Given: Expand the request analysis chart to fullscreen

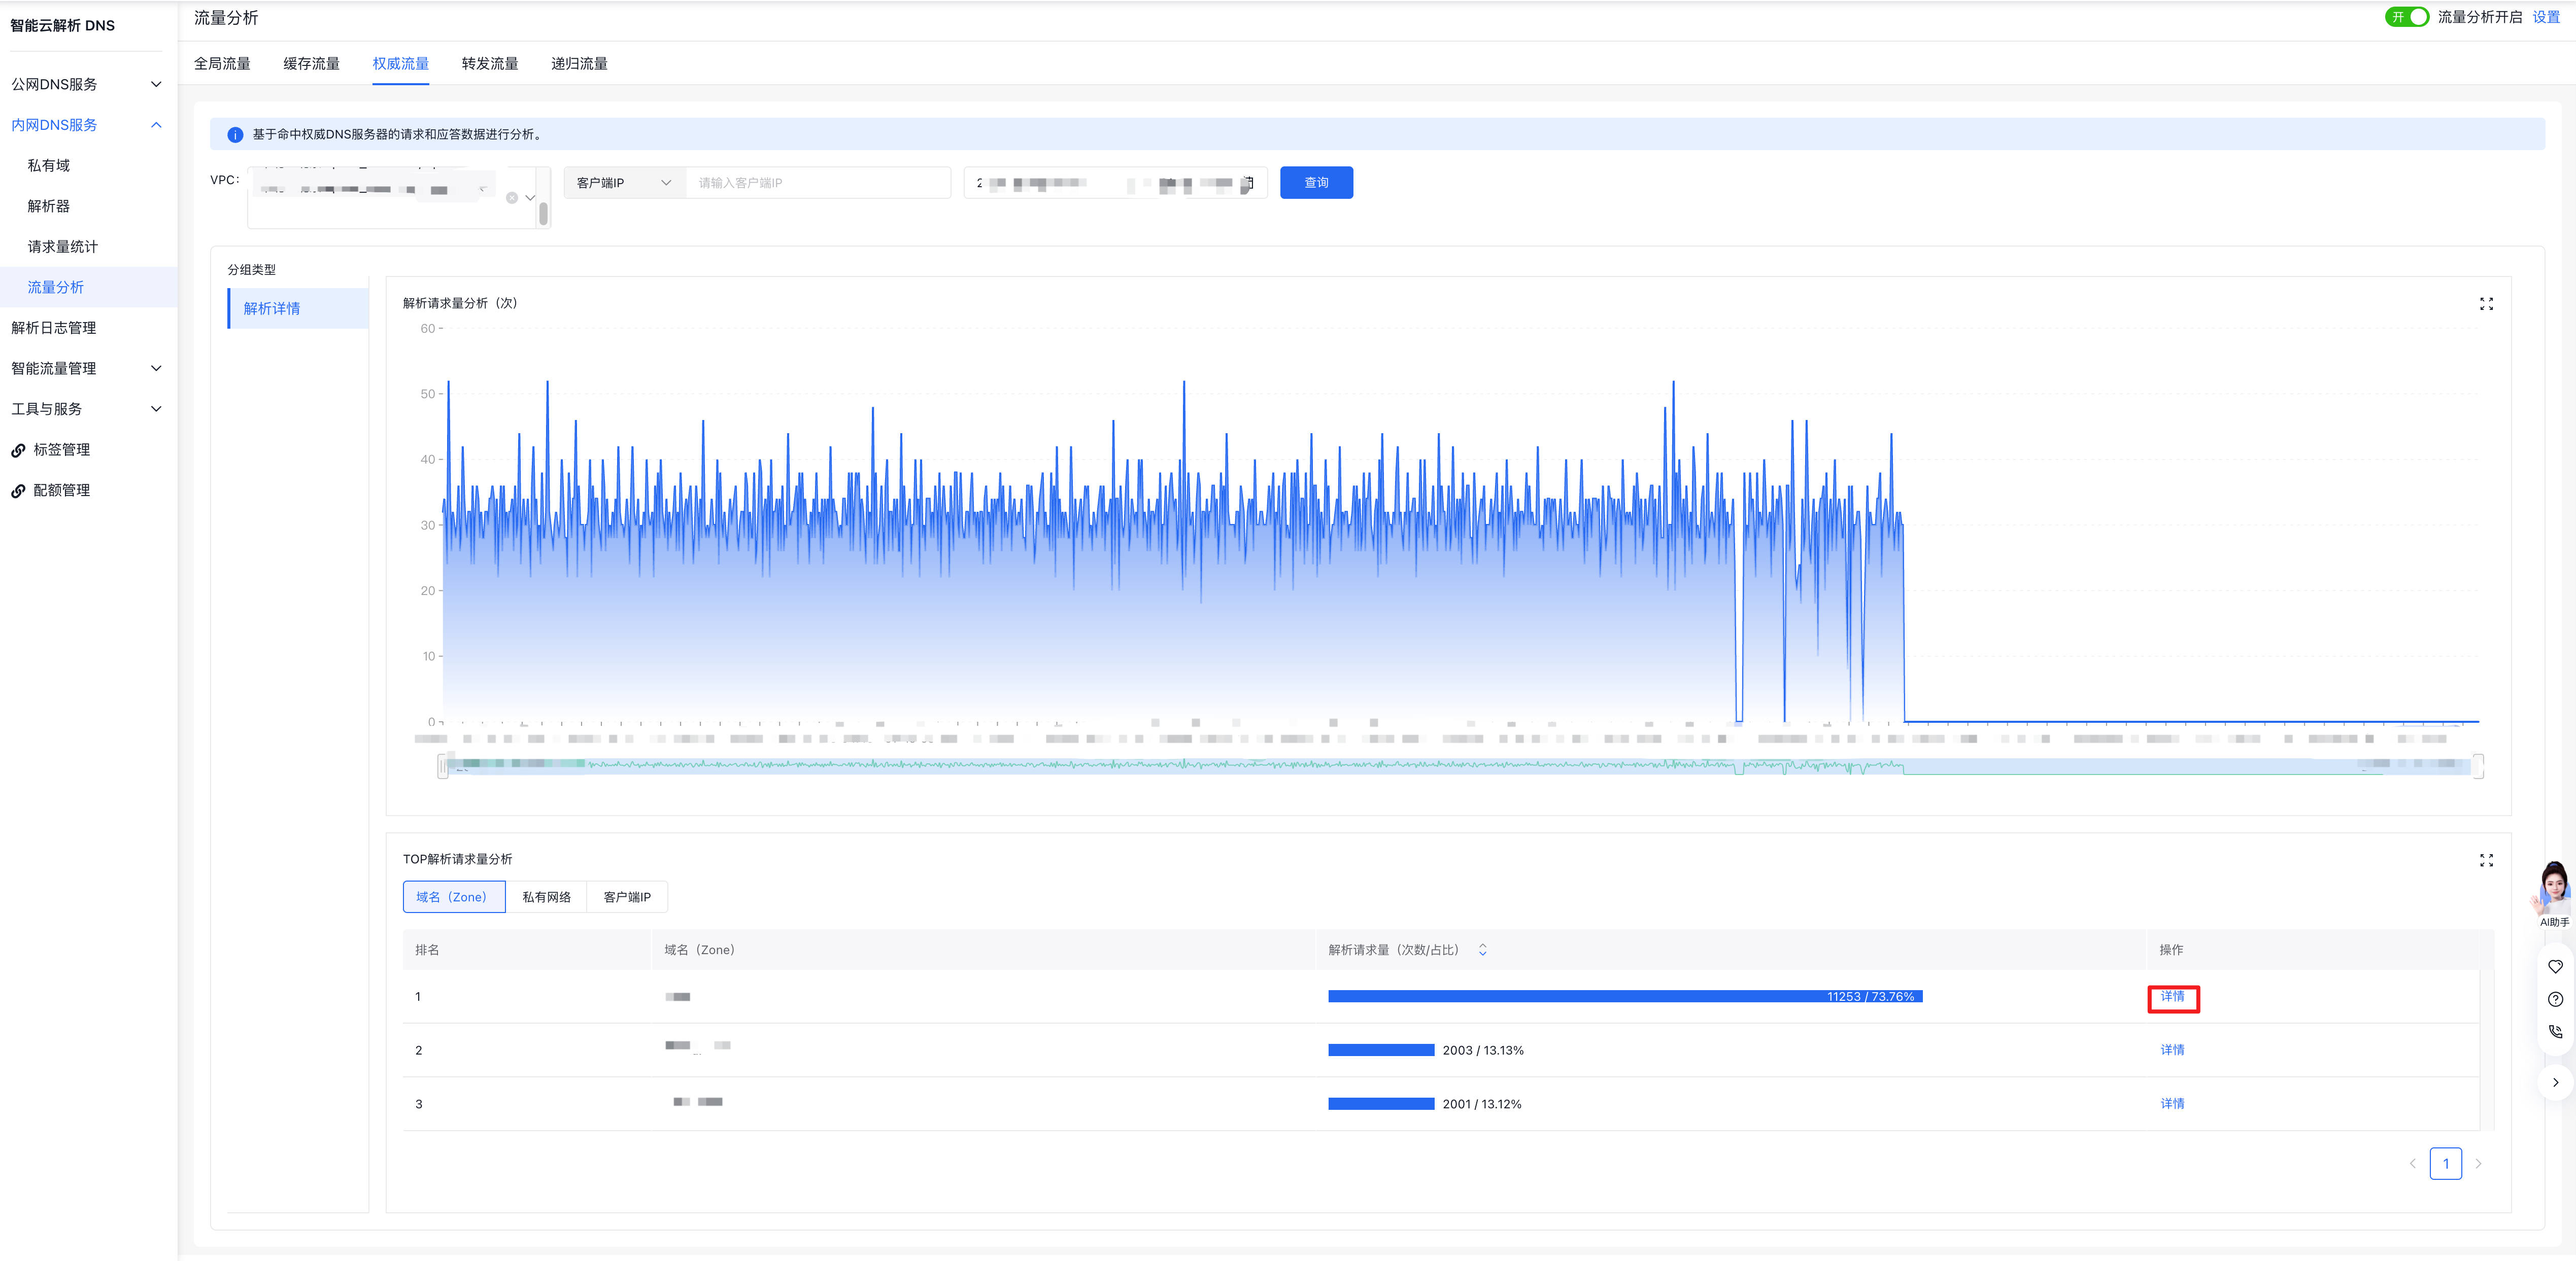Looking at the screenshot, I should click(x=2486, y=304).
